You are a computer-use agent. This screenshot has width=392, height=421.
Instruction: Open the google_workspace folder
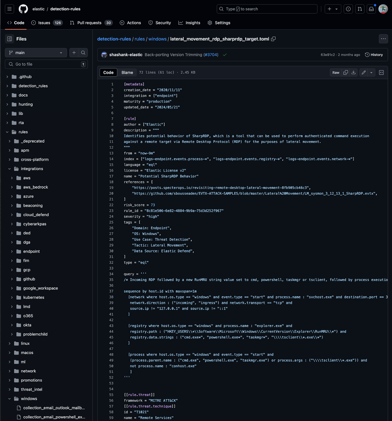[41, 288]
